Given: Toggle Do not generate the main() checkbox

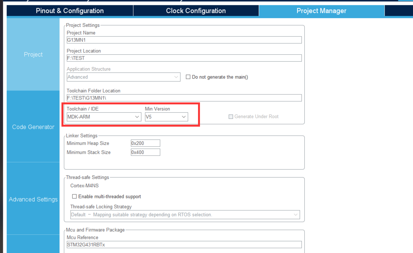Looking at the screenshot, I should tap(188, 77).
